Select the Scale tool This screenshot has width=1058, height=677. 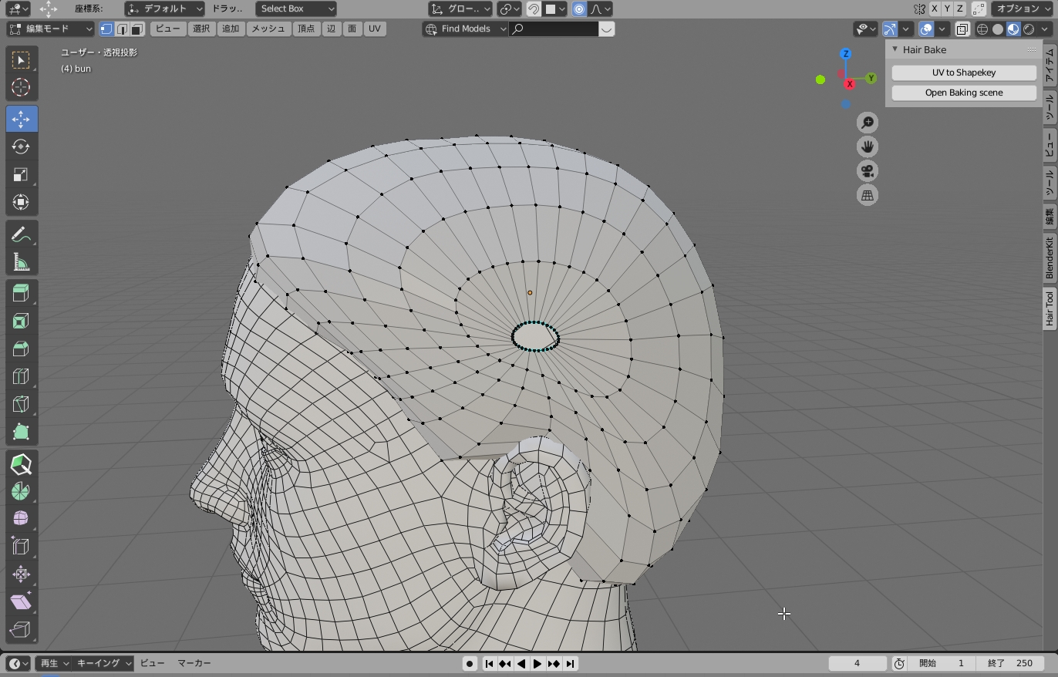click(21, 174)
